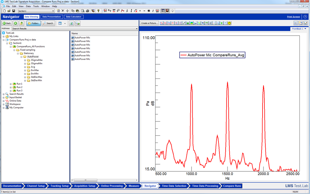Toggle the red diskette icon beside panel toggle
The width and height of the screenshot is (310, 194).
(x=167, y=11)
